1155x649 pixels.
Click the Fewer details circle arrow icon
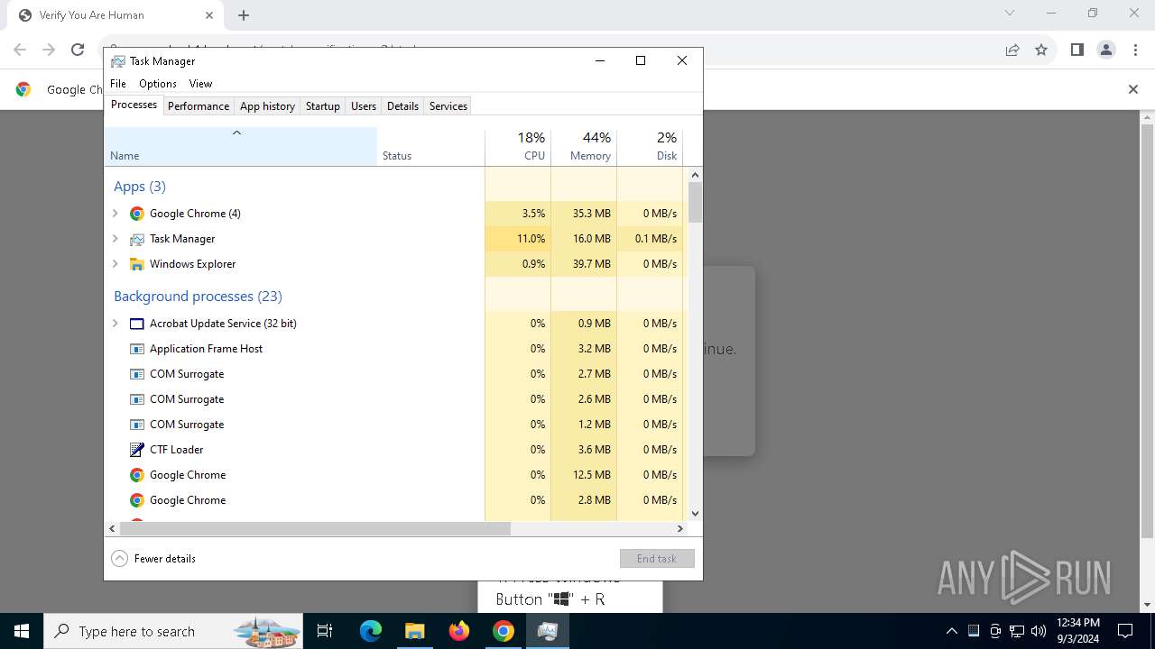120,559
